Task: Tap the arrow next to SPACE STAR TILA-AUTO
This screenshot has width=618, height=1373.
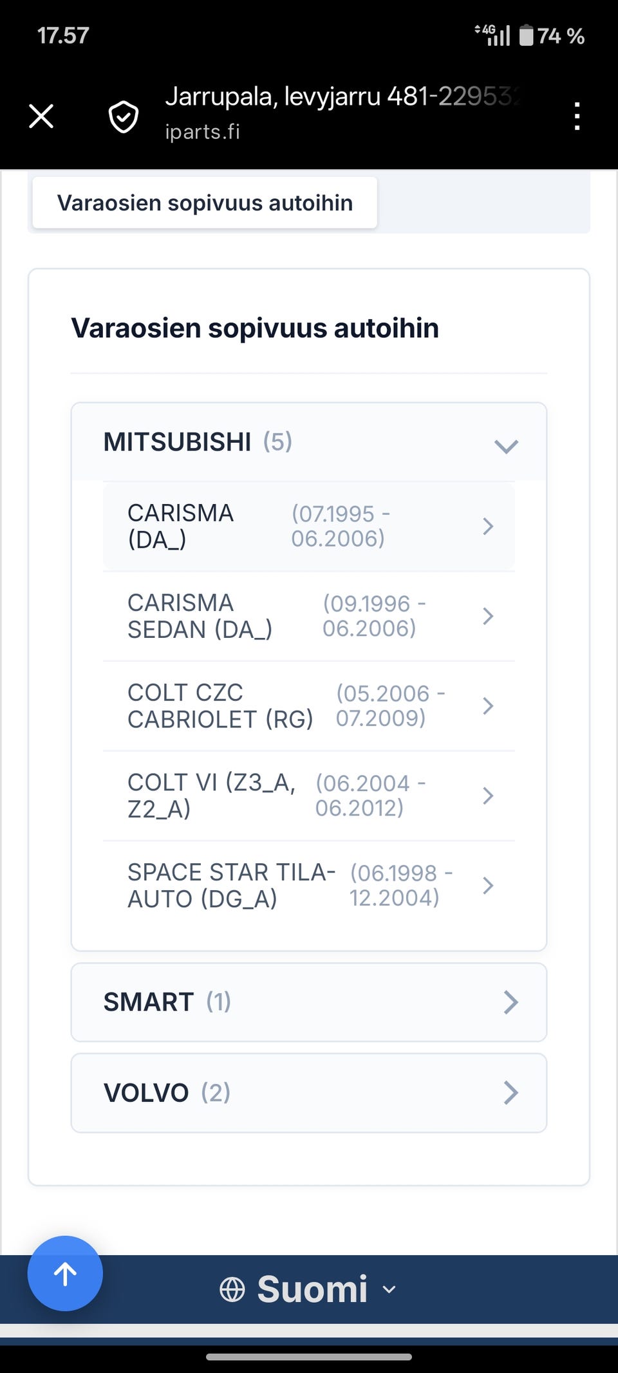Action: [x=488, y=886]
